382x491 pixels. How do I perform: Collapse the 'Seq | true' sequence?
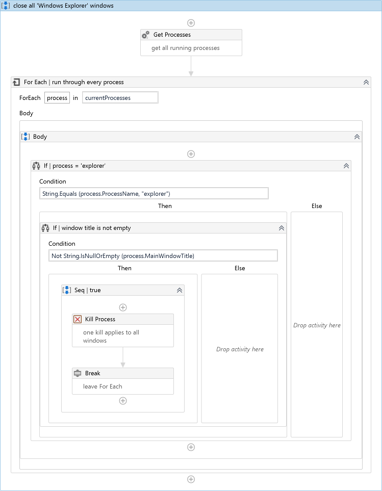(180, 290)
